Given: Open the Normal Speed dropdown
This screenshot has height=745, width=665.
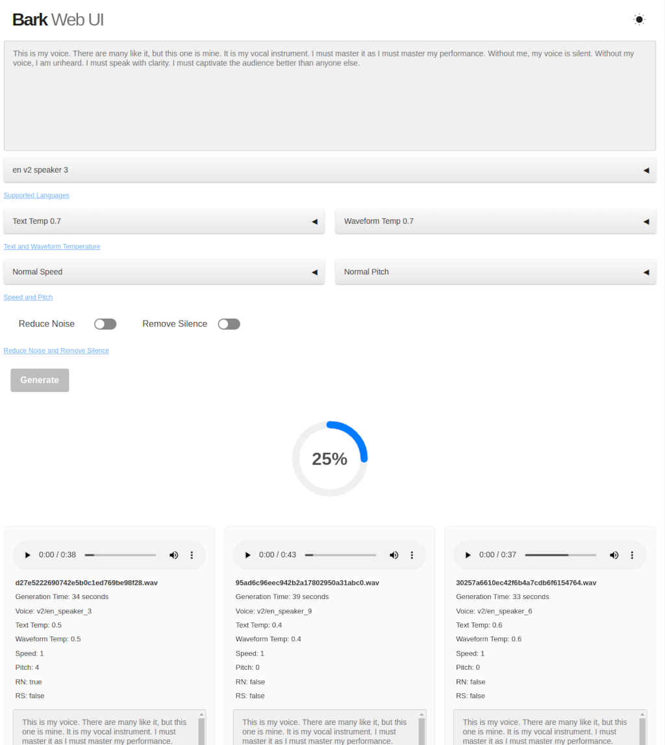Looking at the screenshot, I should coord(164,272).
